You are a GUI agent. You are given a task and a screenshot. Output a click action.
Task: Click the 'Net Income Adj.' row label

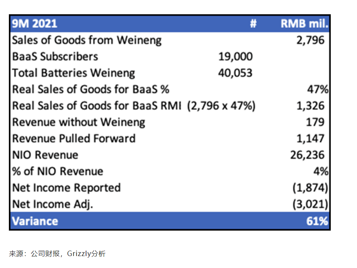52,204
